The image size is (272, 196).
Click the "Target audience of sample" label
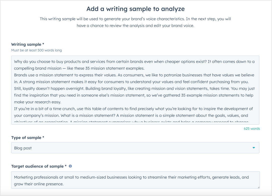[39, 166]
